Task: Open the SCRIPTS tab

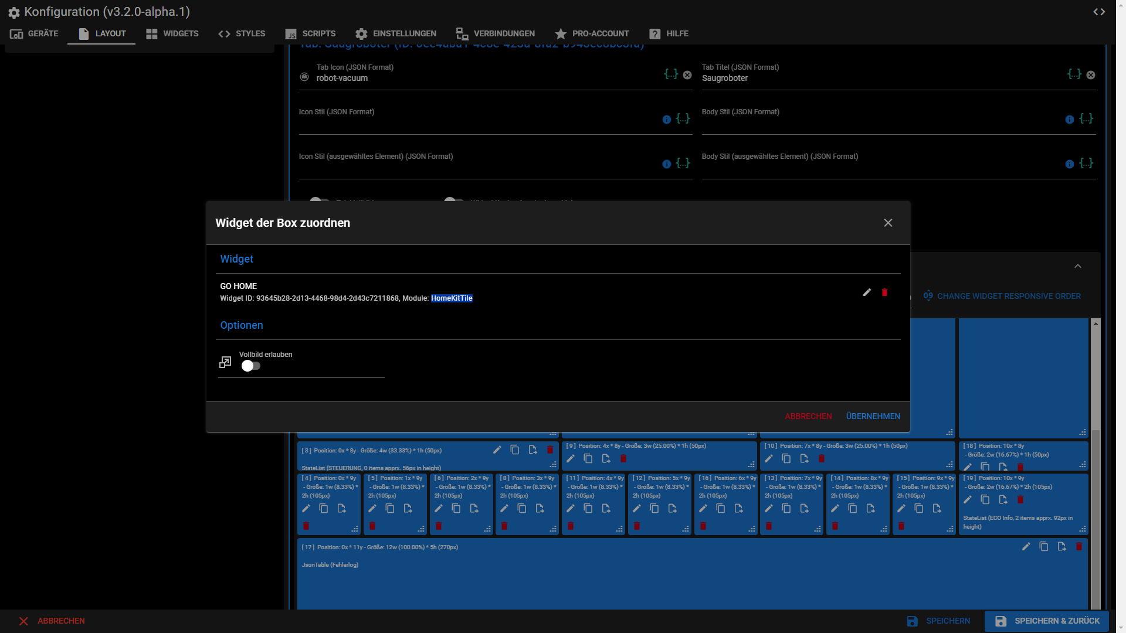Action: 310,33
